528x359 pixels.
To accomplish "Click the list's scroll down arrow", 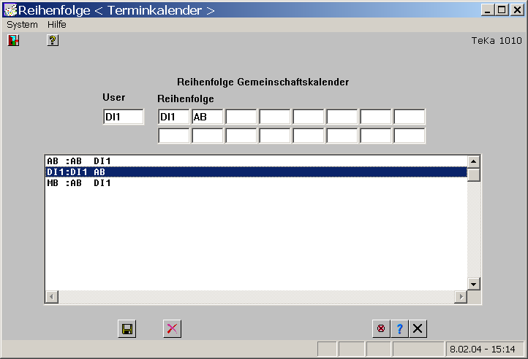I will [473, 284].
